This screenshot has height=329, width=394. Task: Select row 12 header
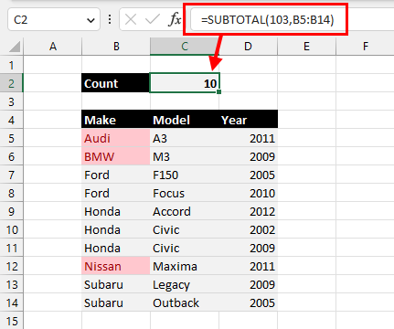12,266
